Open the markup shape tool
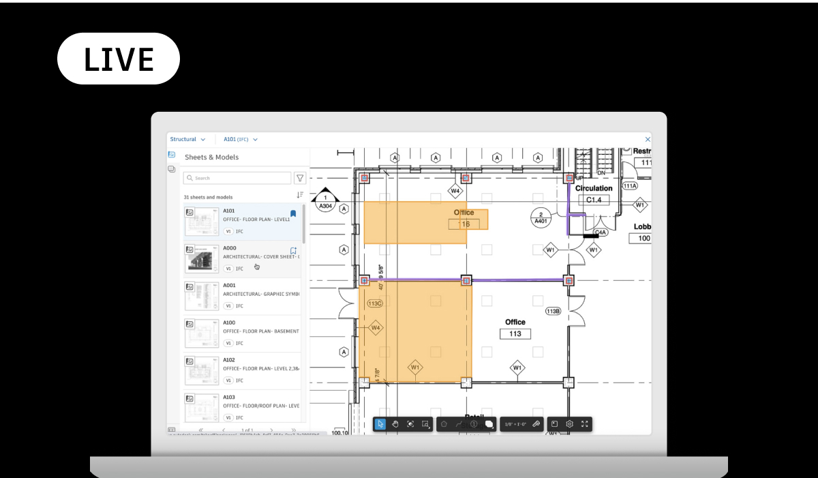The width and height of the screenshot is (818, 478). click(444, 424)
